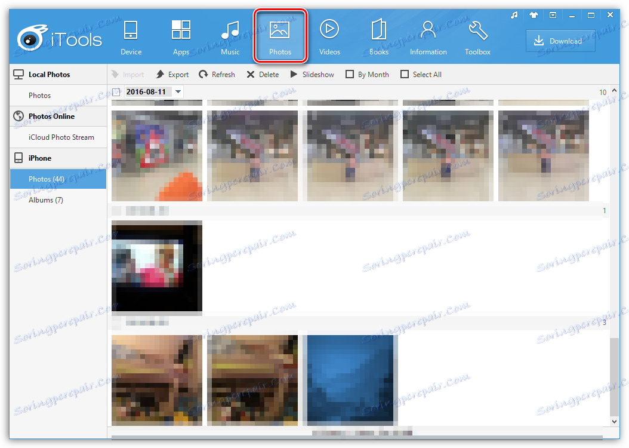
Task: Open the t-shirt skin icon
Action: (533, 16)
